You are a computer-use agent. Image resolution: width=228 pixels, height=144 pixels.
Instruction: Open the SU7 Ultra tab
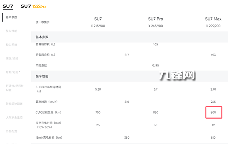[33, 6]
